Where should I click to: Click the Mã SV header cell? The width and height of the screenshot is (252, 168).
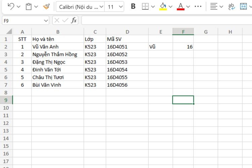pyautogui.click(x=127, y=39)
